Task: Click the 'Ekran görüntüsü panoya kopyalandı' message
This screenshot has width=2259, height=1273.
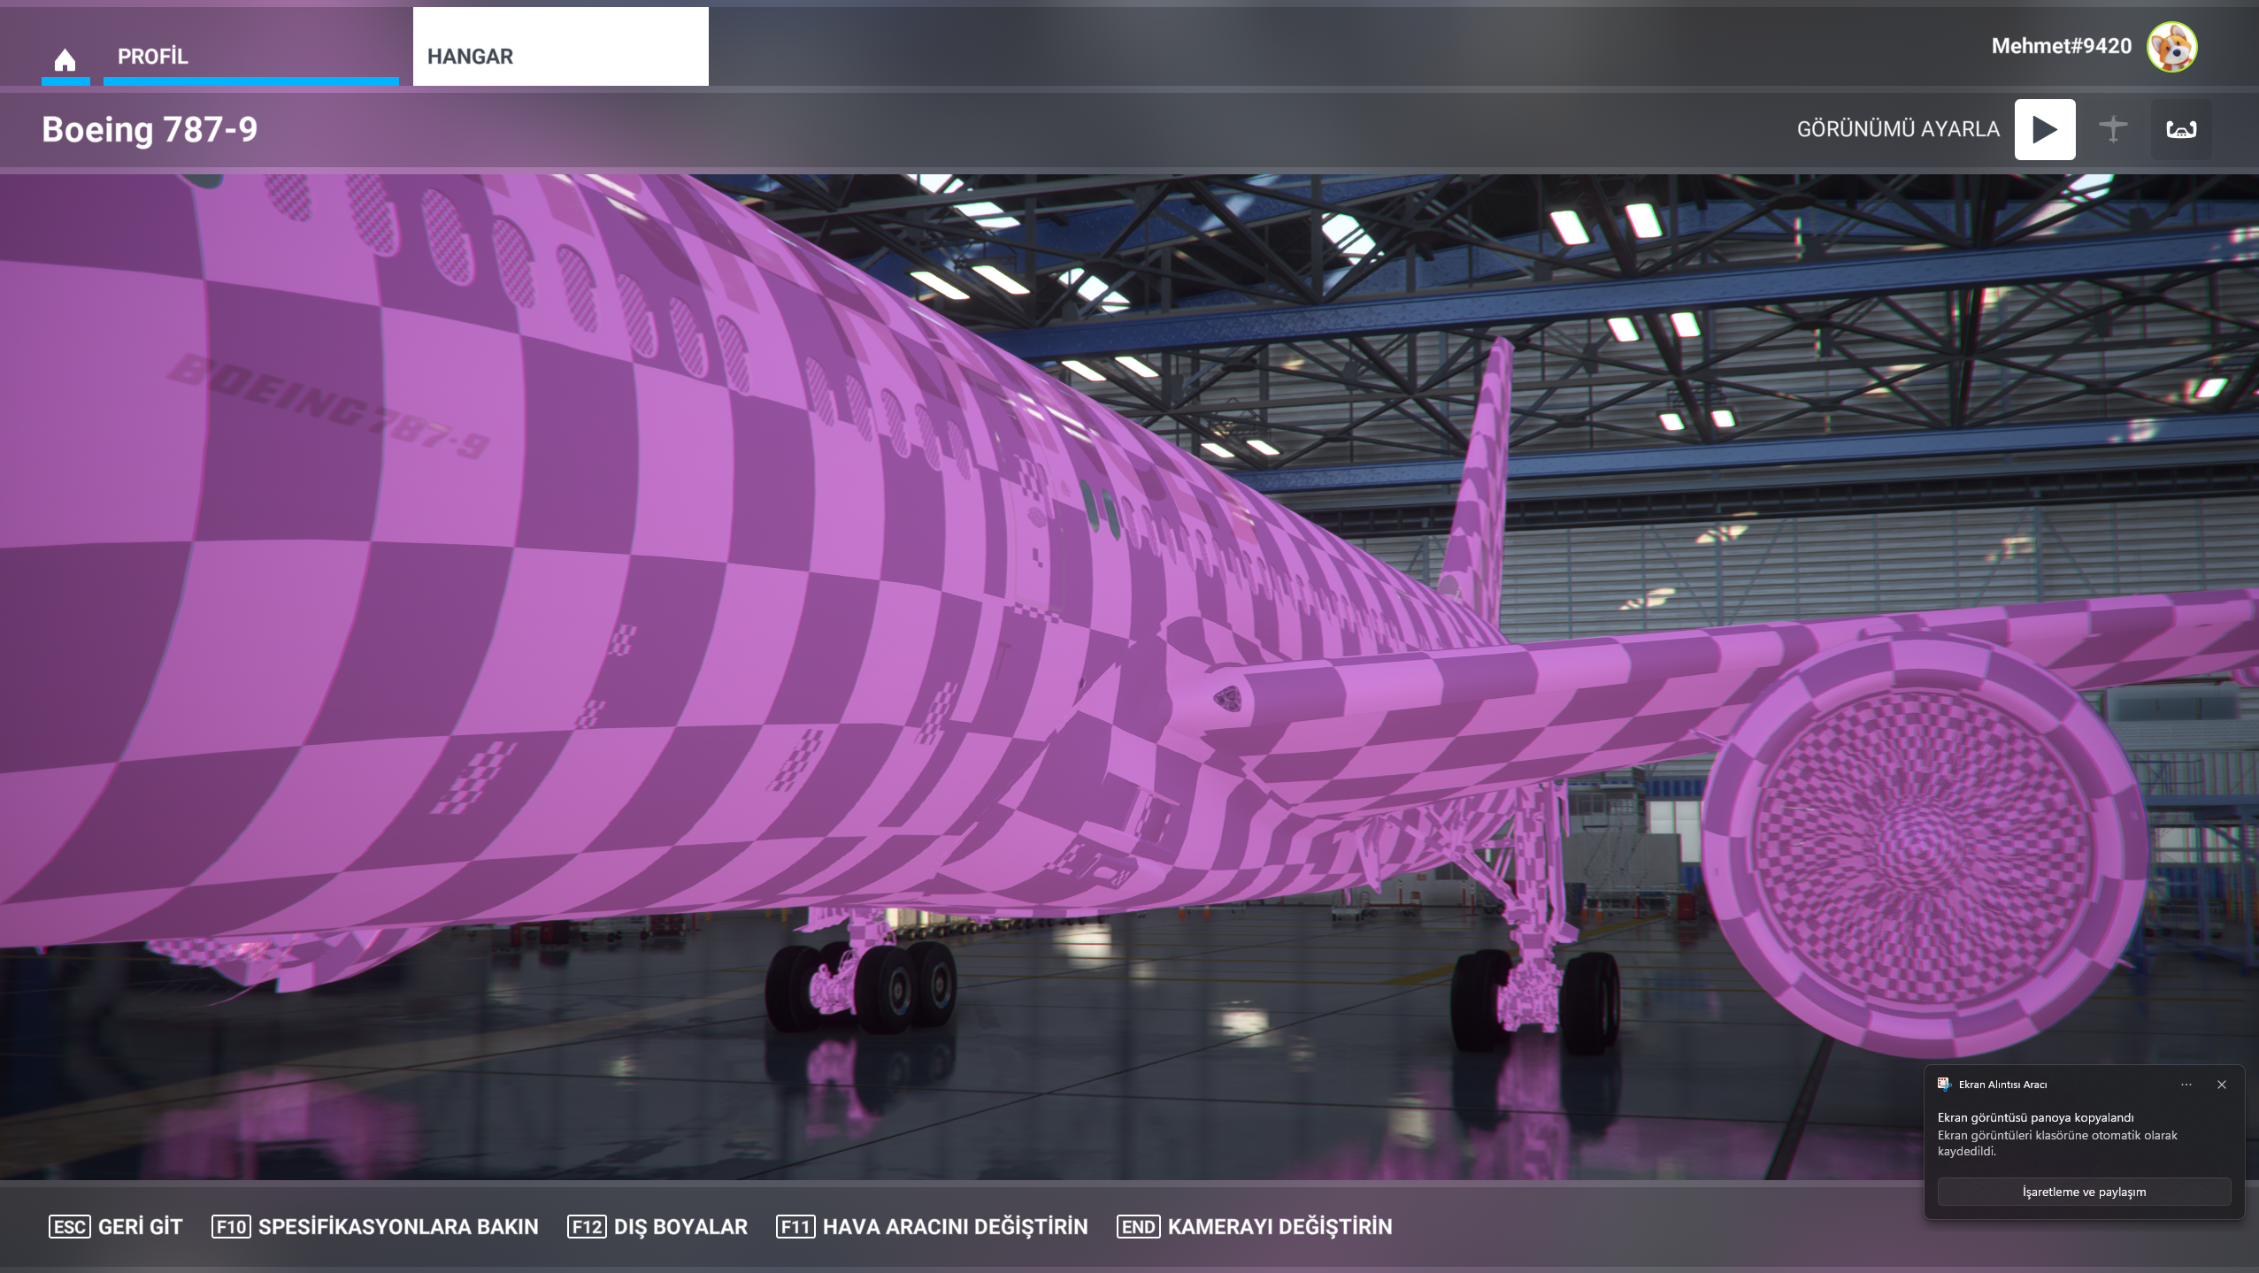Action: tap(2035, 1117)
